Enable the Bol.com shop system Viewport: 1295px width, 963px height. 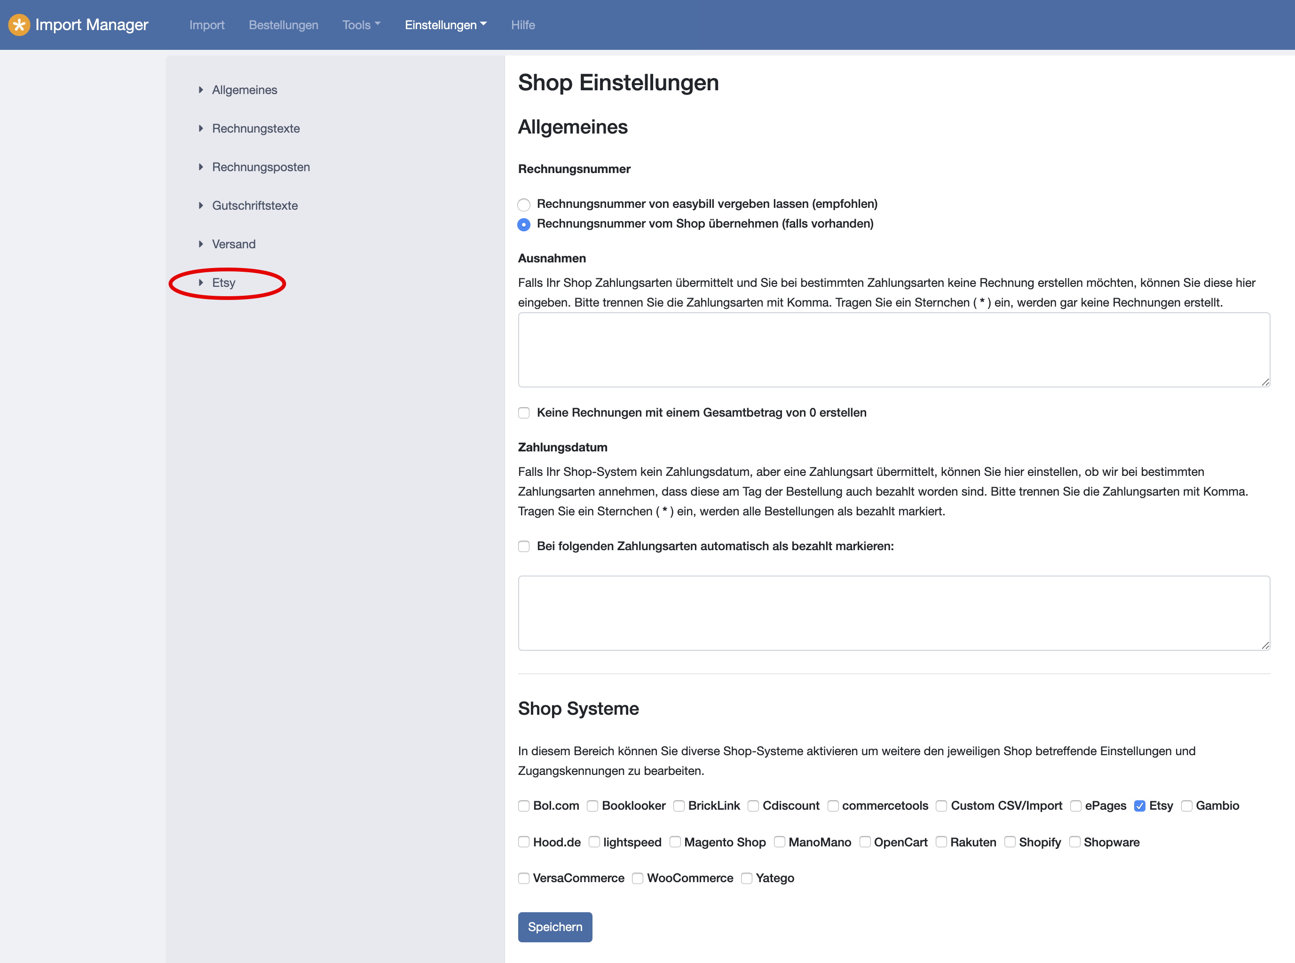click(524, 806)
